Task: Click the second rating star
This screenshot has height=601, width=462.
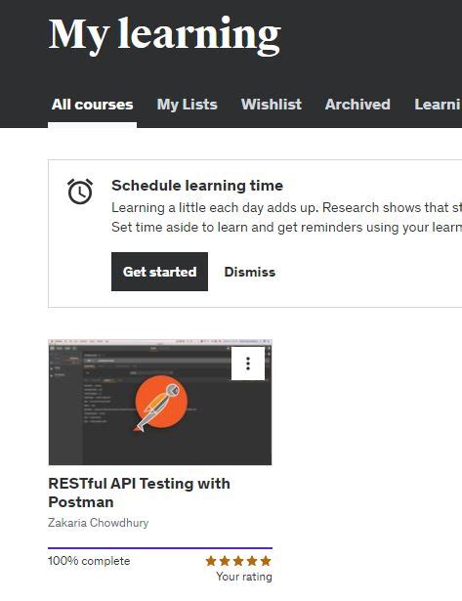Action: tap(225, 561)
